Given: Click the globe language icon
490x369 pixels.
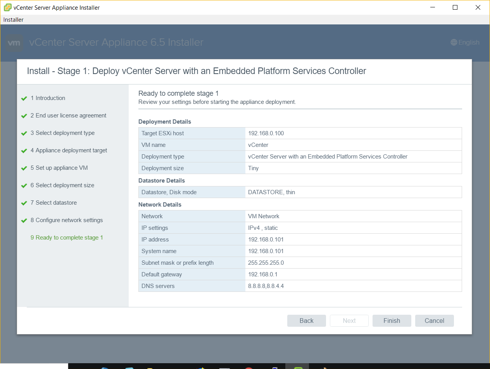Looking at the screenshot, I should (454, 43).
